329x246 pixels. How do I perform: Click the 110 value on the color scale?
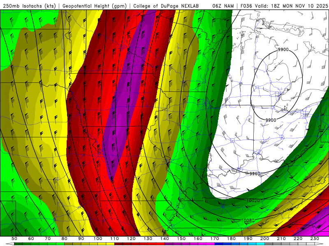114,239
